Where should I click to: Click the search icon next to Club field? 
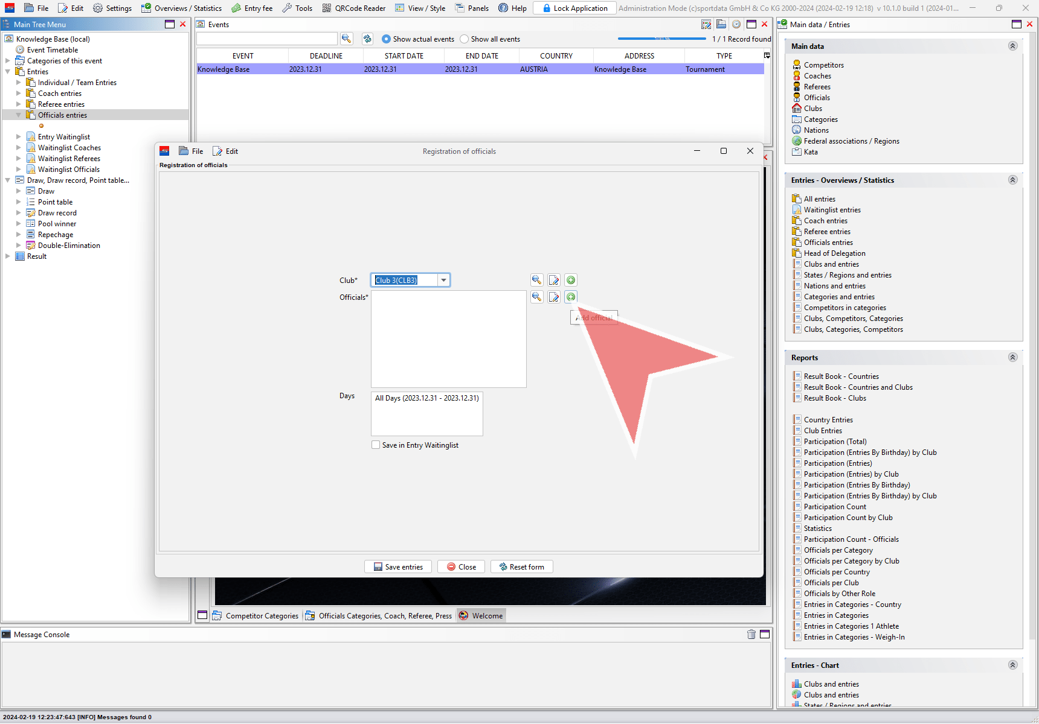(536, 280)
